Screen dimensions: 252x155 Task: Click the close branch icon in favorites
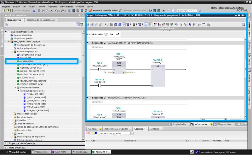click(117, 34)
